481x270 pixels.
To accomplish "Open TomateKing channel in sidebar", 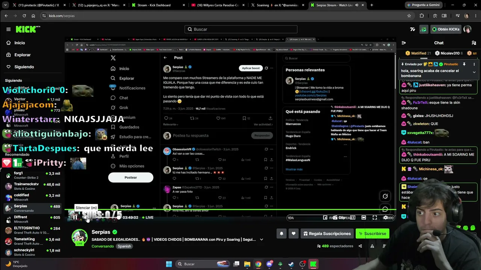I will click(x=33, y=241).
